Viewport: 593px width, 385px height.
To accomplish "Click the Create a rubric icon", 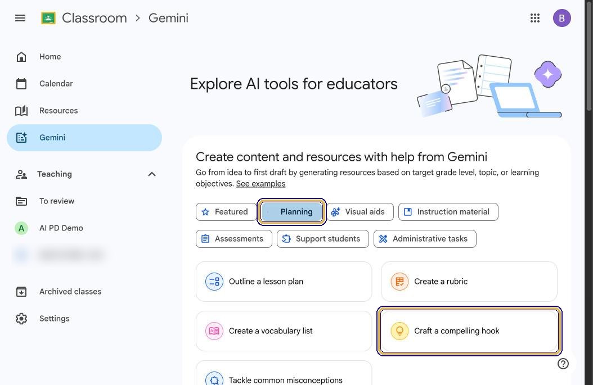I will 399,282.
